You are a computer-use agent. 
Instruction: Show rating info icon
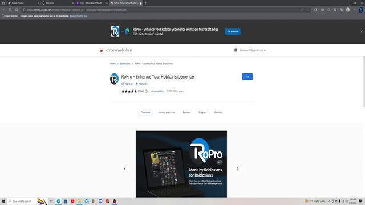coord(146,91)
